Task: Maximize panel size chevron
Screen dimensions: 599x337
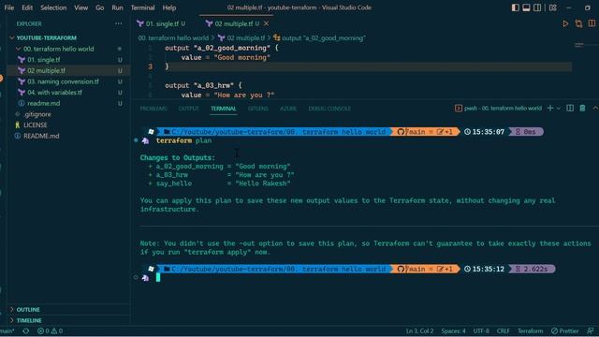Action: coord(595,109)
